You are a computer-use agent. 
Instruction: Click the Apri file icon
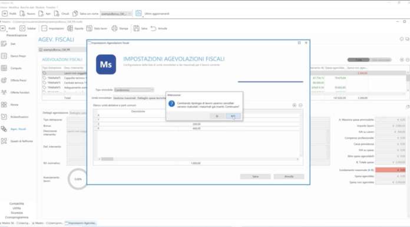pos(41,14)
